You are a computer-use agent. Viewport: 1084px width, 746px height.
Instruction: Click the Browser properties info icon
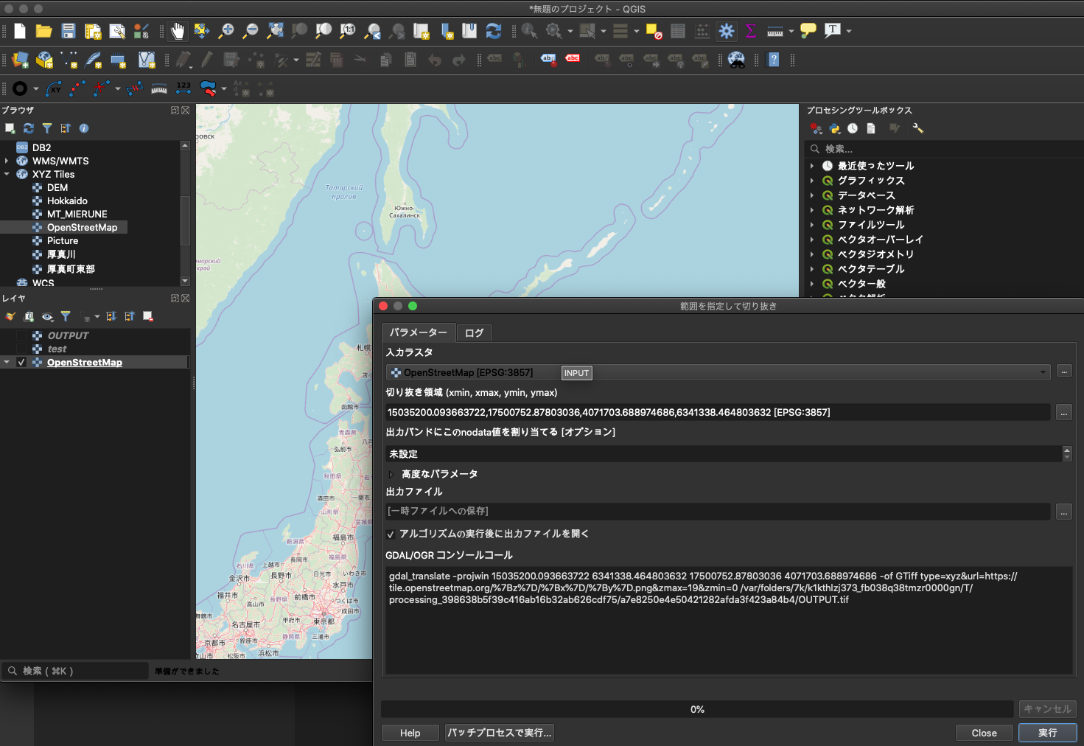coord(84,128)
